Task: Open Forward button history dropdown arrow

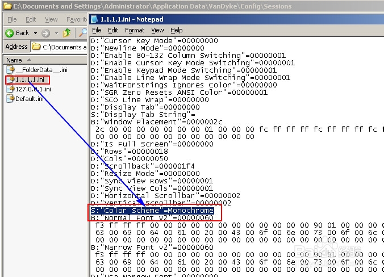Action: (x=57, y=33)
